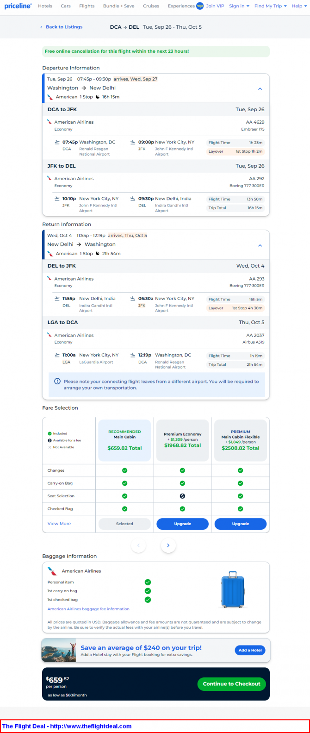Open American Airlines baggage fee information
Screen dimensions: 310x733
point(88,609)
